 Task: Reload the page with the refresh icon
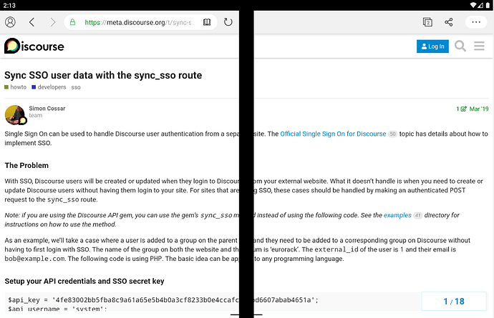(x=228, y=22)
